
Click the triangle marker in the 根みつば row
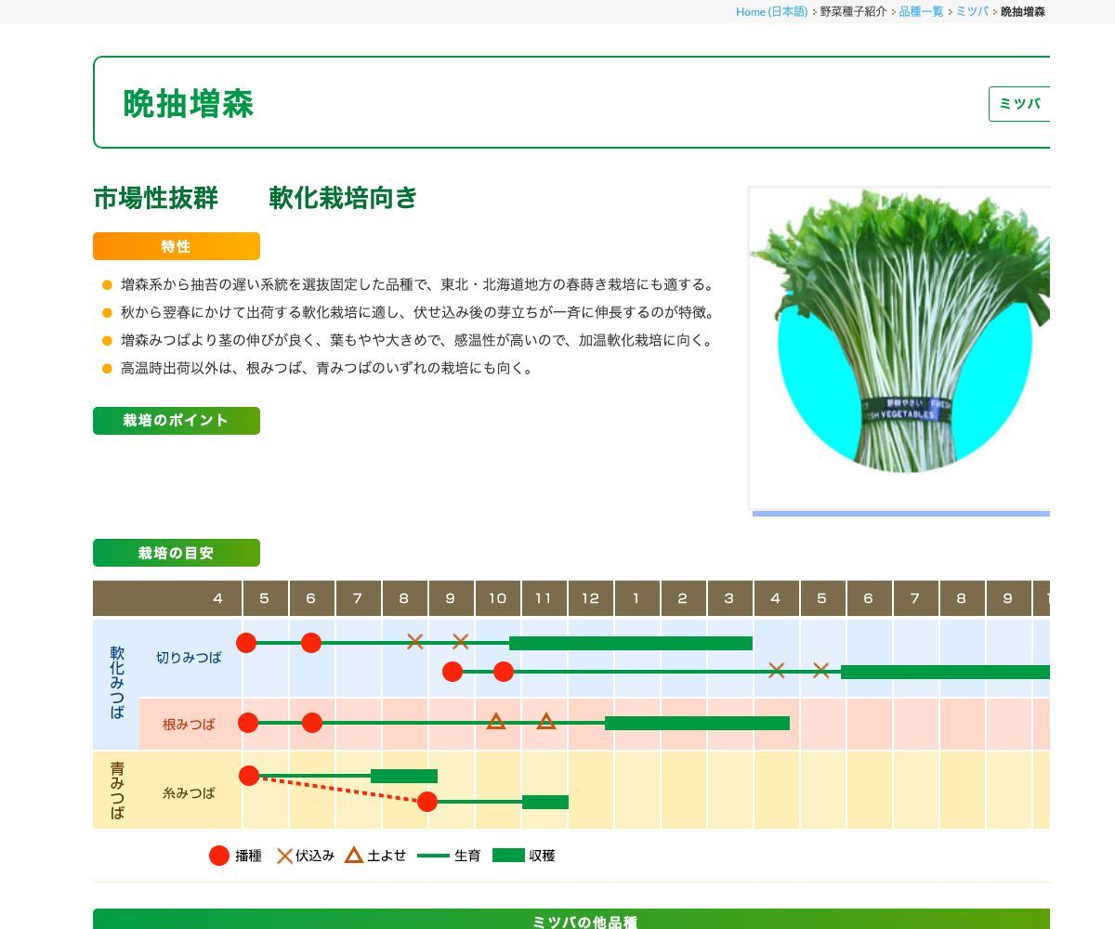(497, 722)
